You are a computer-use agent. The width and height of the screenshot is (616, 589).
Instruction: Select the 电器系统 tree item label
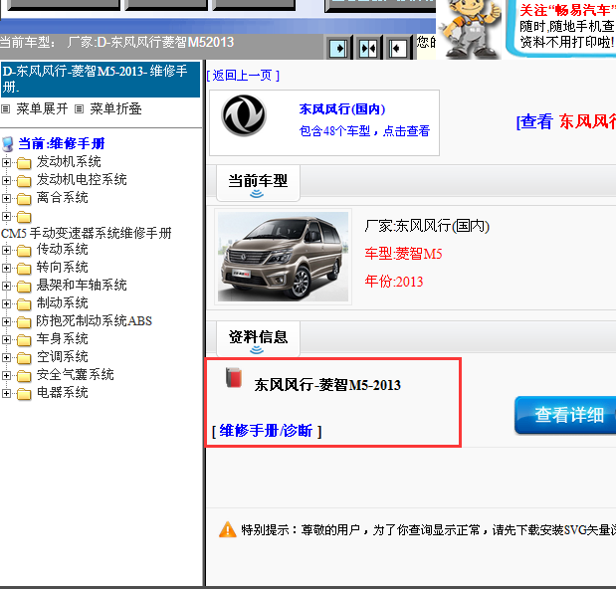62,393
